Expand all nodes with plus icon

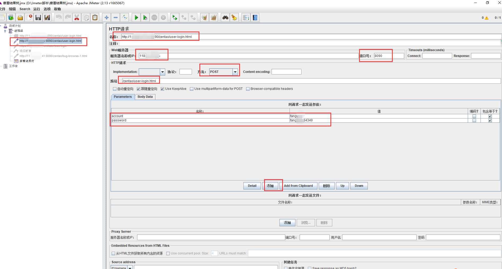coord(107,18)
